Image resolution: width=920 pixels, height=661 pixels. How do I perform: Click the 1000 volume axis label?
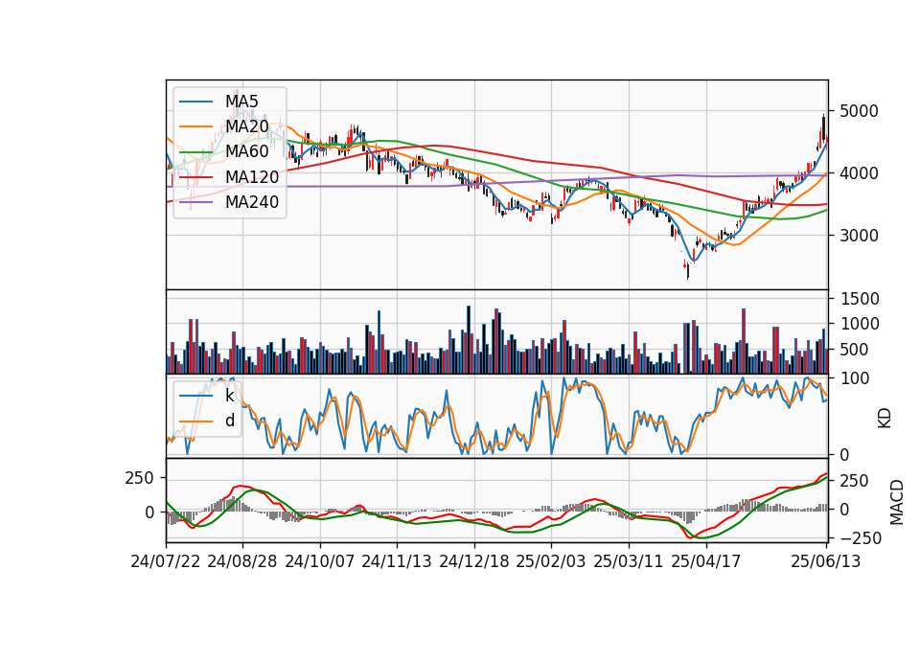[860, 324]
